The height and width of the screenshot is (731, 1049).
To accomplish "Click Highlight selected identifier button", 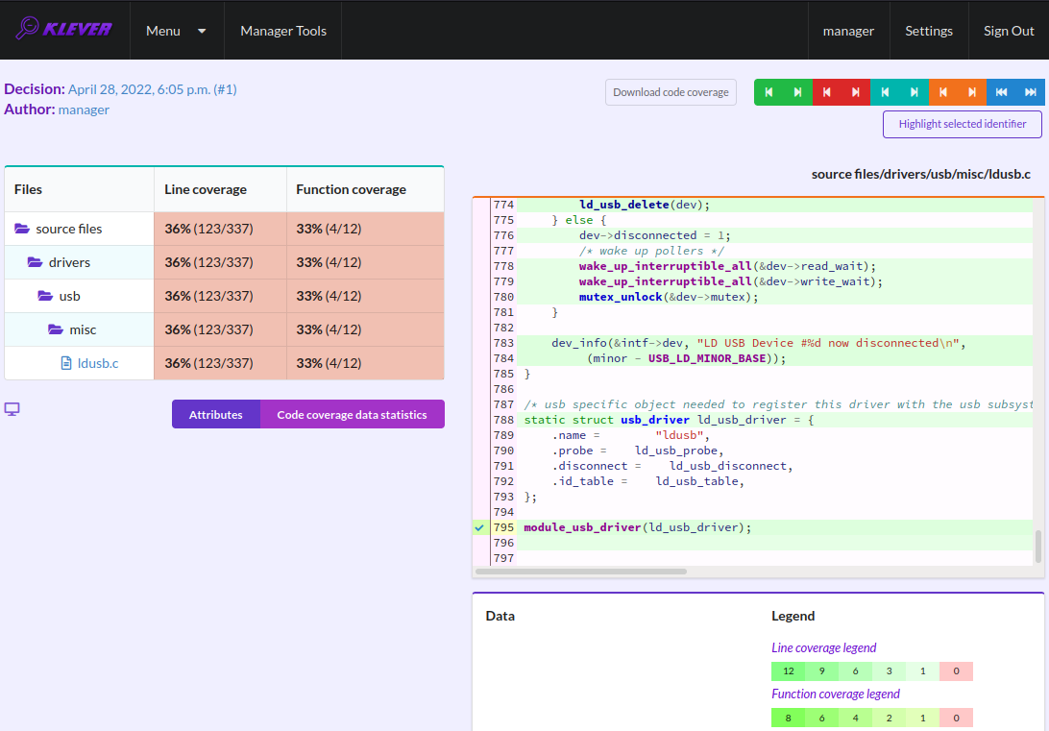I will [x=962, y=125].
